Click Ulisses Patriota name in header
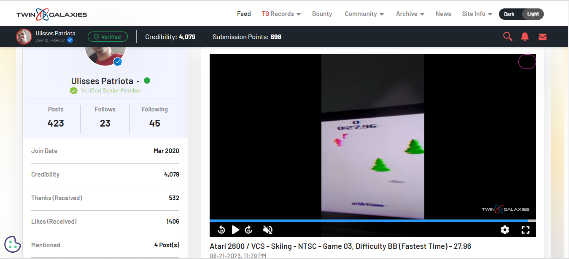 coord(56,33)
